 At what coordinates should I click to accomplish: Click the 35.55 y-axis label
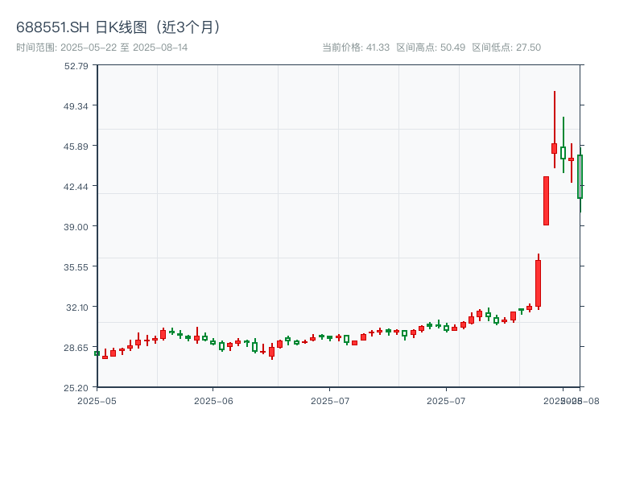(x=76, y=267)
